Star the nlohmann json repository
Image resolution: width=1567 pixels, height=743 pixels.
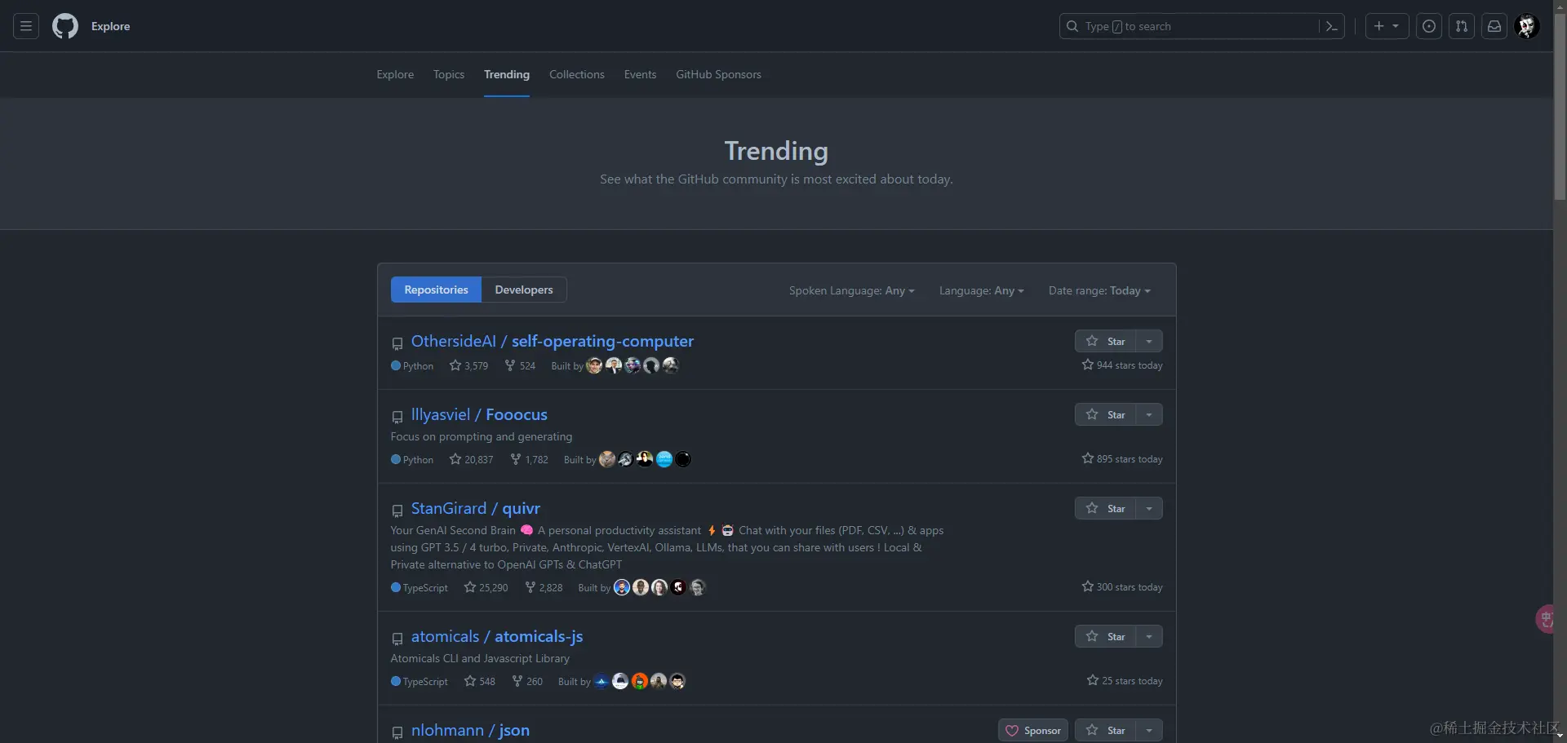[x=1105, y=730]
